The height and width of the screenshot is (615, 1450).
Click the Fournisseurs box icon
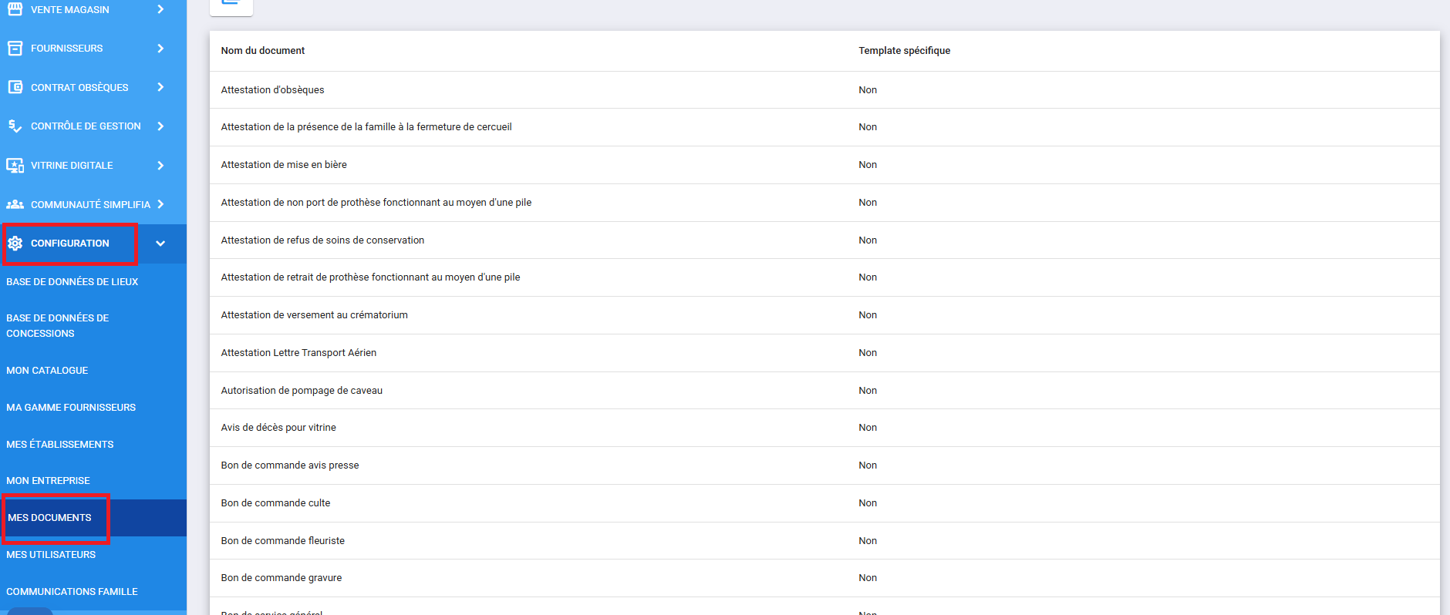tap(15, 49)
